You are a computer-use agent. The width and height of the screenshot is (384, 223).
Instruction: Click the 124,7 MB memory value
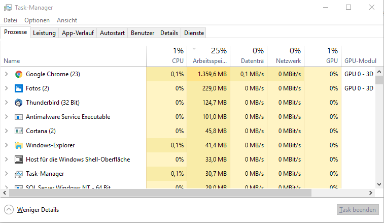pyautogui.click(x=215, y=103)
